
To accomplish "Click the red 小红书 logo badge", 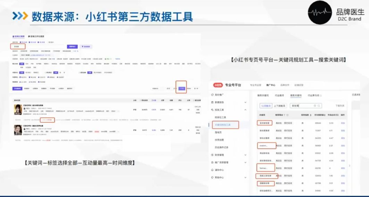I will (218, 85).
